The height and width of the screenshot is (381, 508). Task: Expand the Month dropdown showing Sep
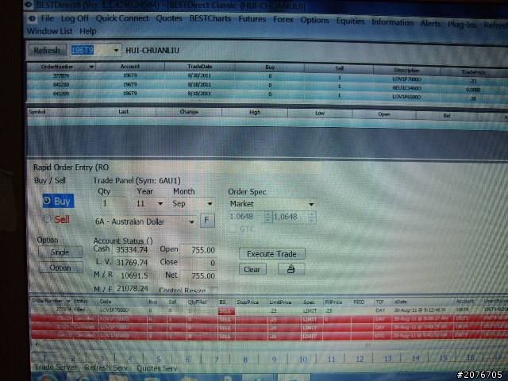[210, 204]
